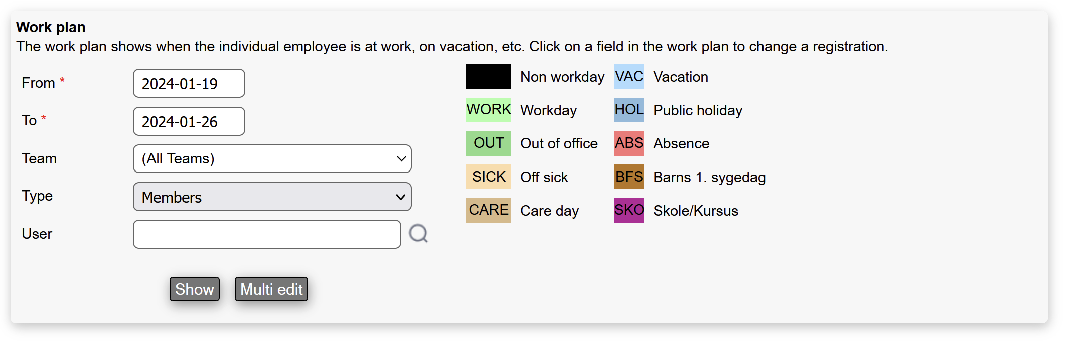Click the From date field

pyautogui.click(x=189, y=84)
